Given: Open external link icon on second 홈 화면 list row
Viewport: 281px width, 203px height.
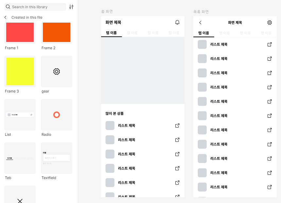Looking at the screenshot, I should pyautogui.click(x=177, y=140).
